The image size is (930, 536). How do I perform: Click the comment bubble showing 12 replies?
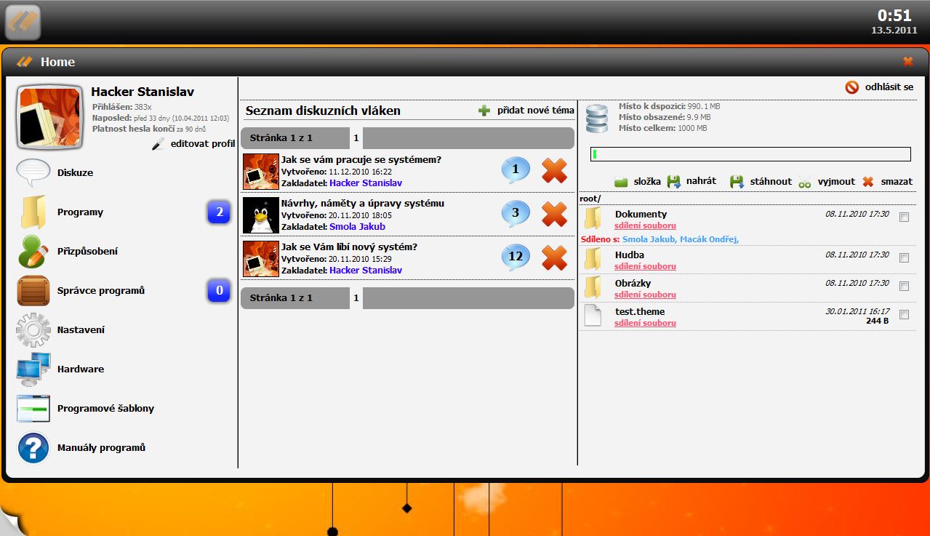516,257
